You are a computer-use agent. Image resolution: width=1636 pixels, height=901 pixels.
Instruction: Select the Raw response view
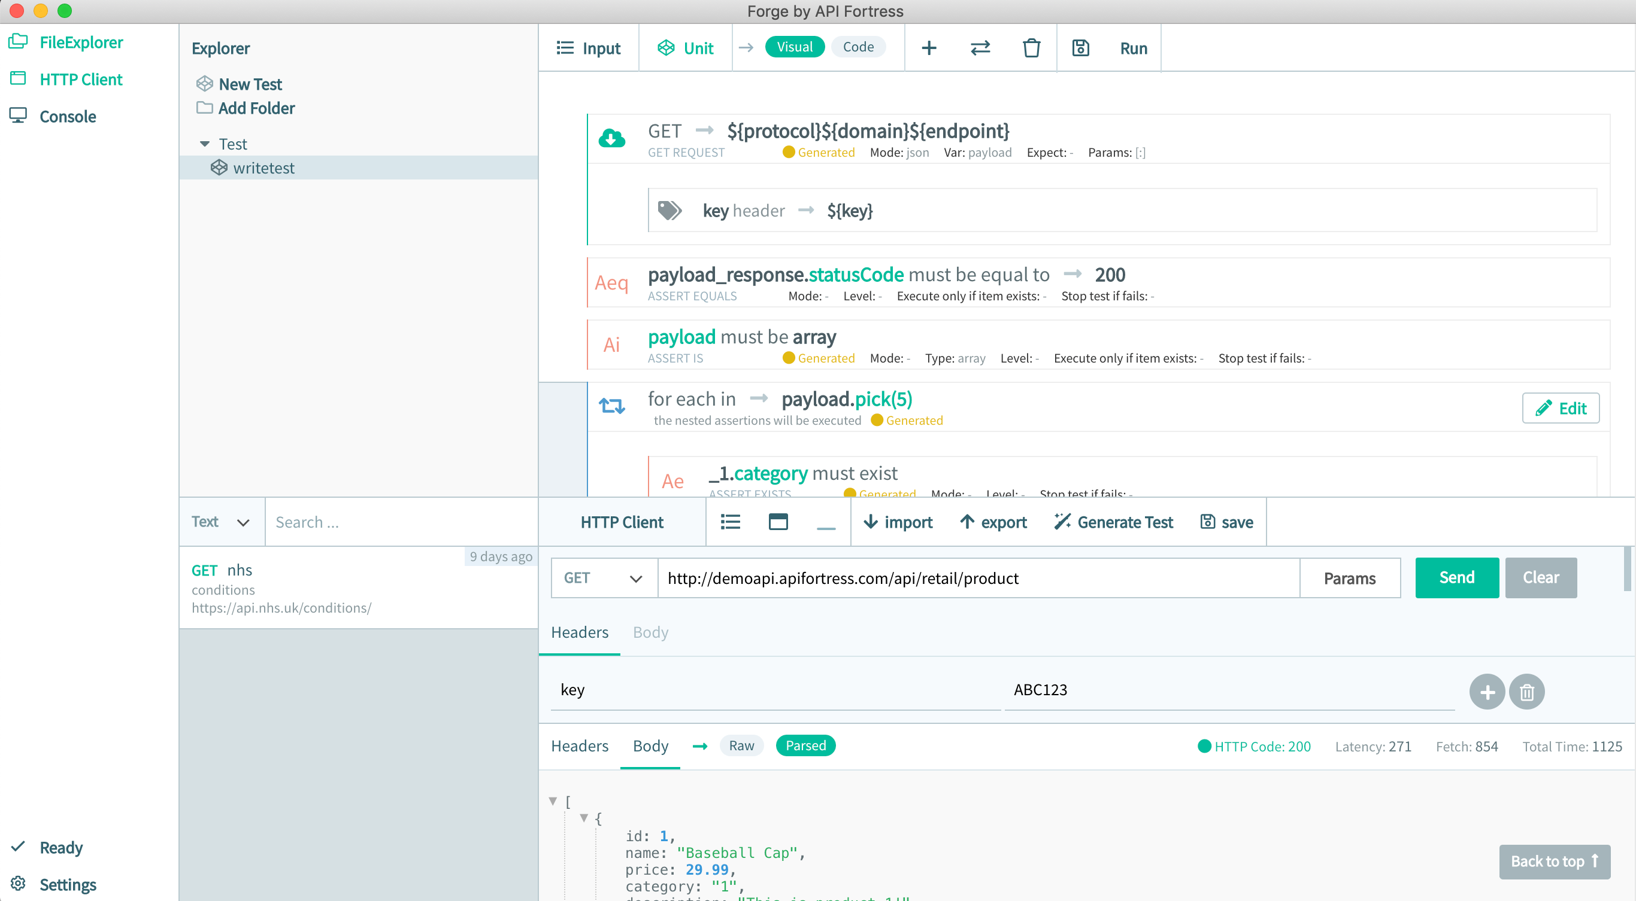click(x=741, y=745)
